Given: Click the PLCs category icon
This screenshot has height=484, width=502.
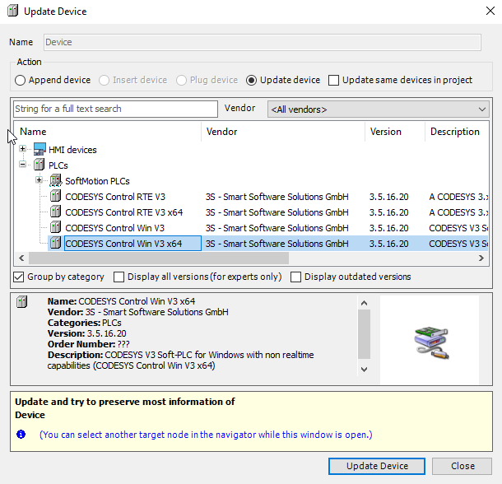Looking at the screenshot, I should pyautogui.click(x=40, y=165).
